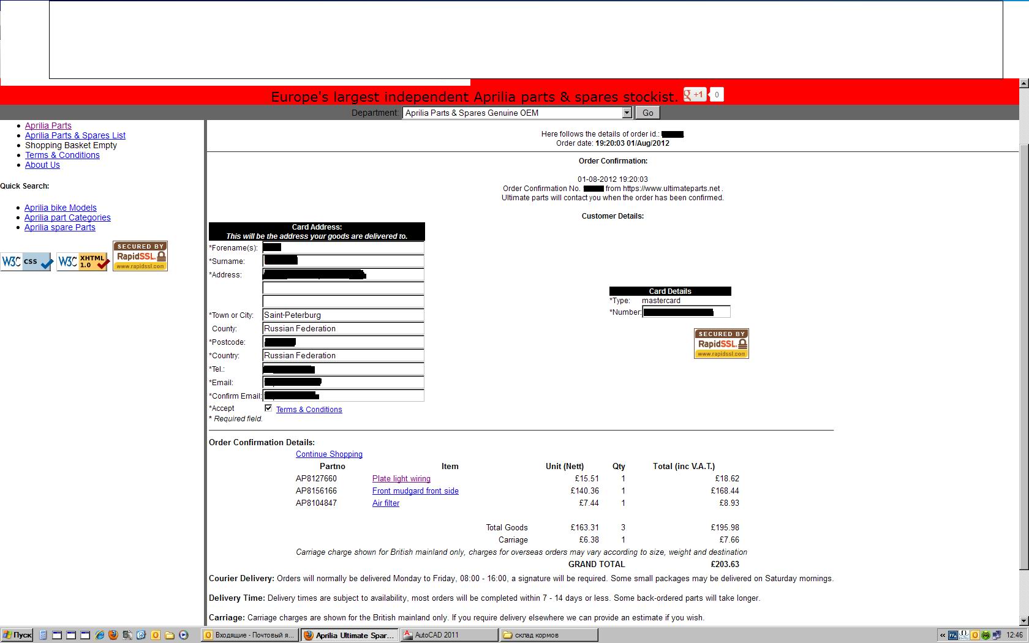
Task: Open the media player quick launch icon
Action: tap(183, 635)
